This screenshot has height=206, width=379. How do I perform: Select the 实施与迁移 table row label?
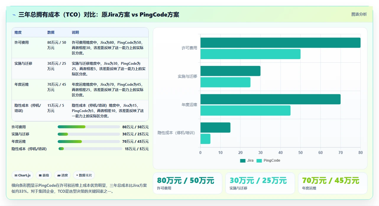pyautogui.click(x=23, y=64)
